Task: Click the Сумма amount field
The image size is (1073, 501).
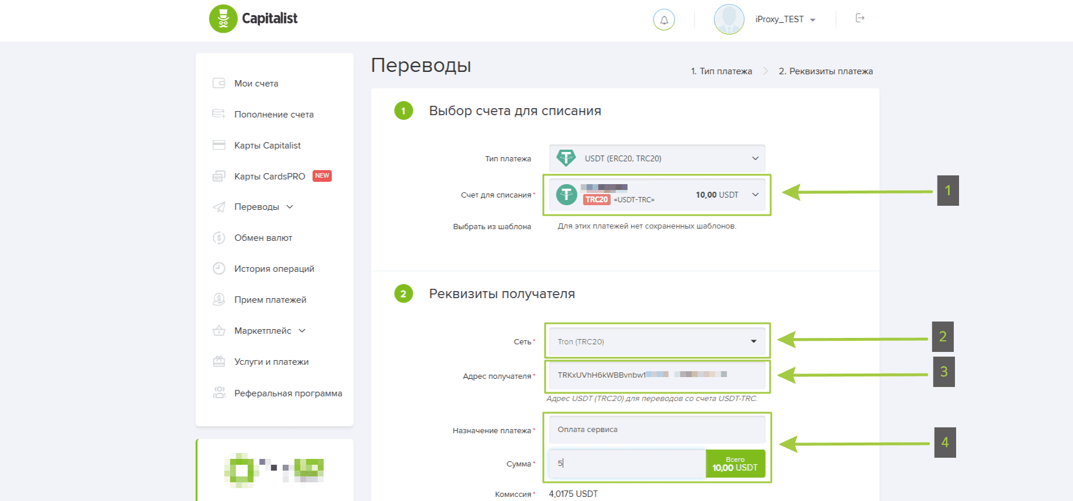Action: pos(627,464)
